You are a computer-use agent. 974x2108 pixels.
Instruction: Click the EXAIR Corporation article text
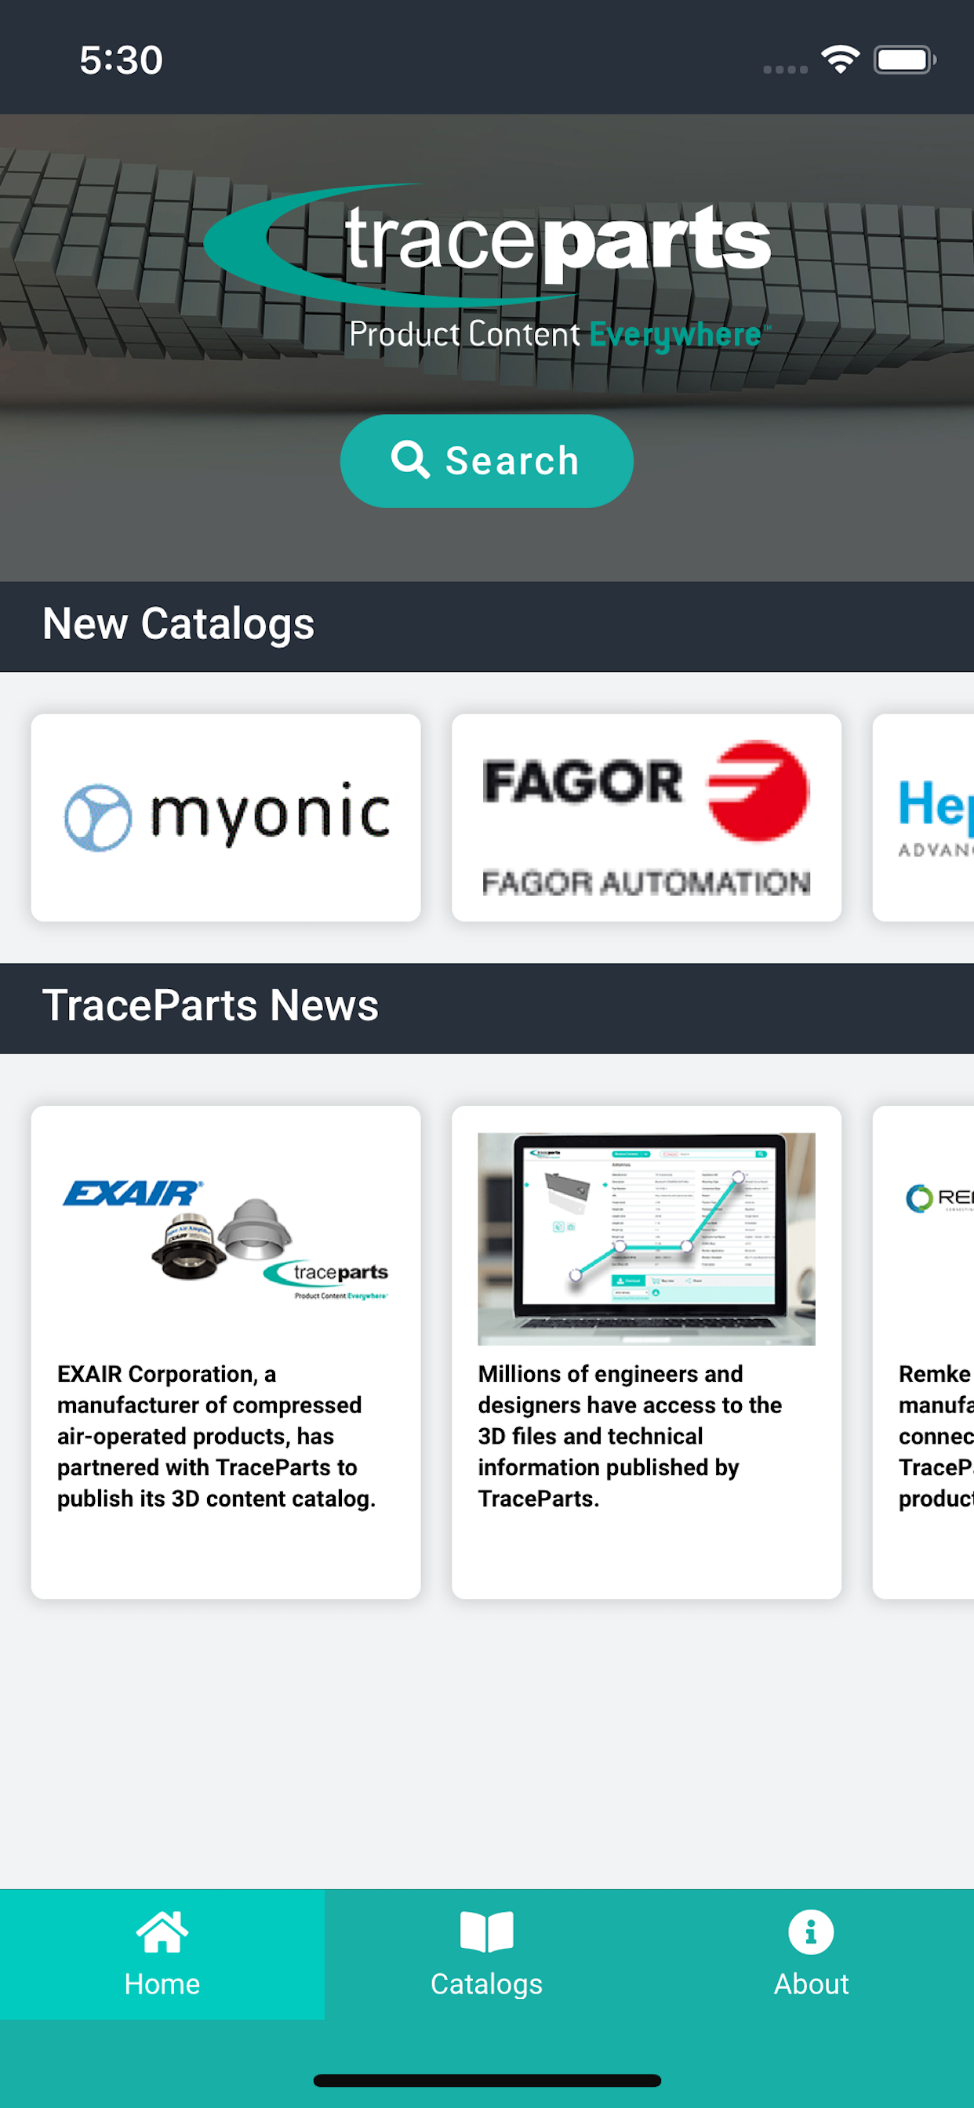click(216, 1436)
